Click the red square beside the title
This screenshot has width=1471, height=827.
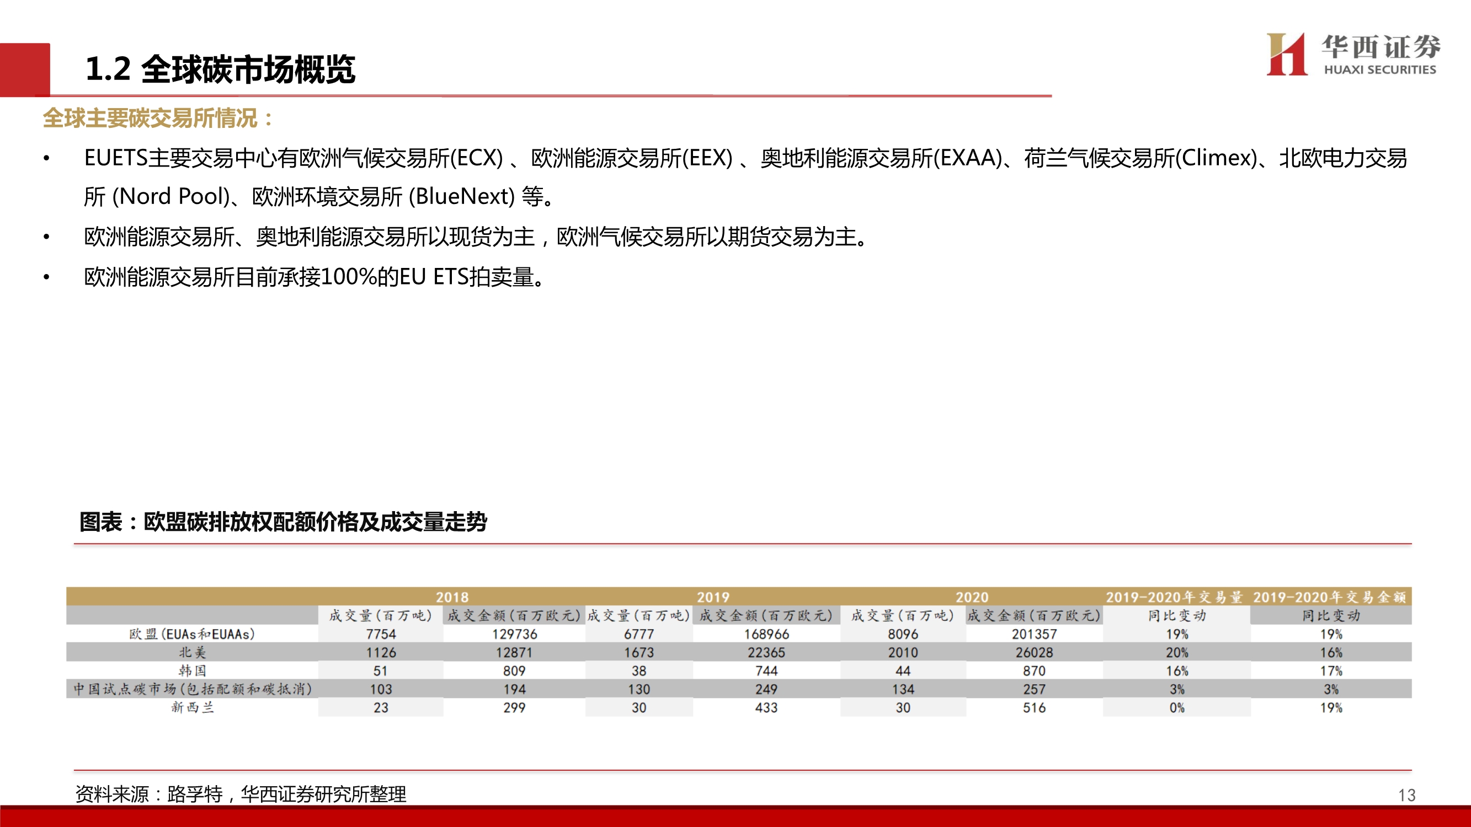25,69
